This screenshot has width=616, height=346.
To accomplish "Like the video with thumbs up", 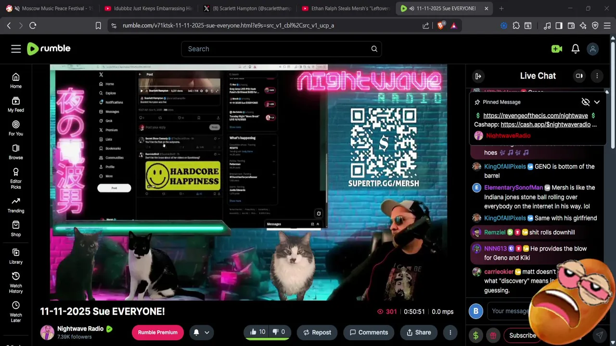I will [x=258, y=332].
